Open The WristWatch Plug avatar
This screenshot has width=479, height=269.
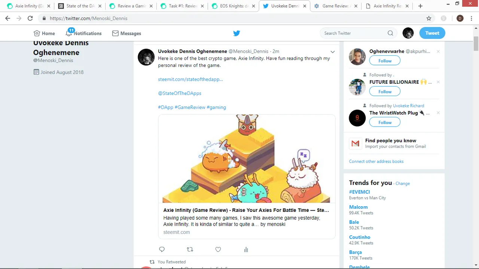[357, 118]
